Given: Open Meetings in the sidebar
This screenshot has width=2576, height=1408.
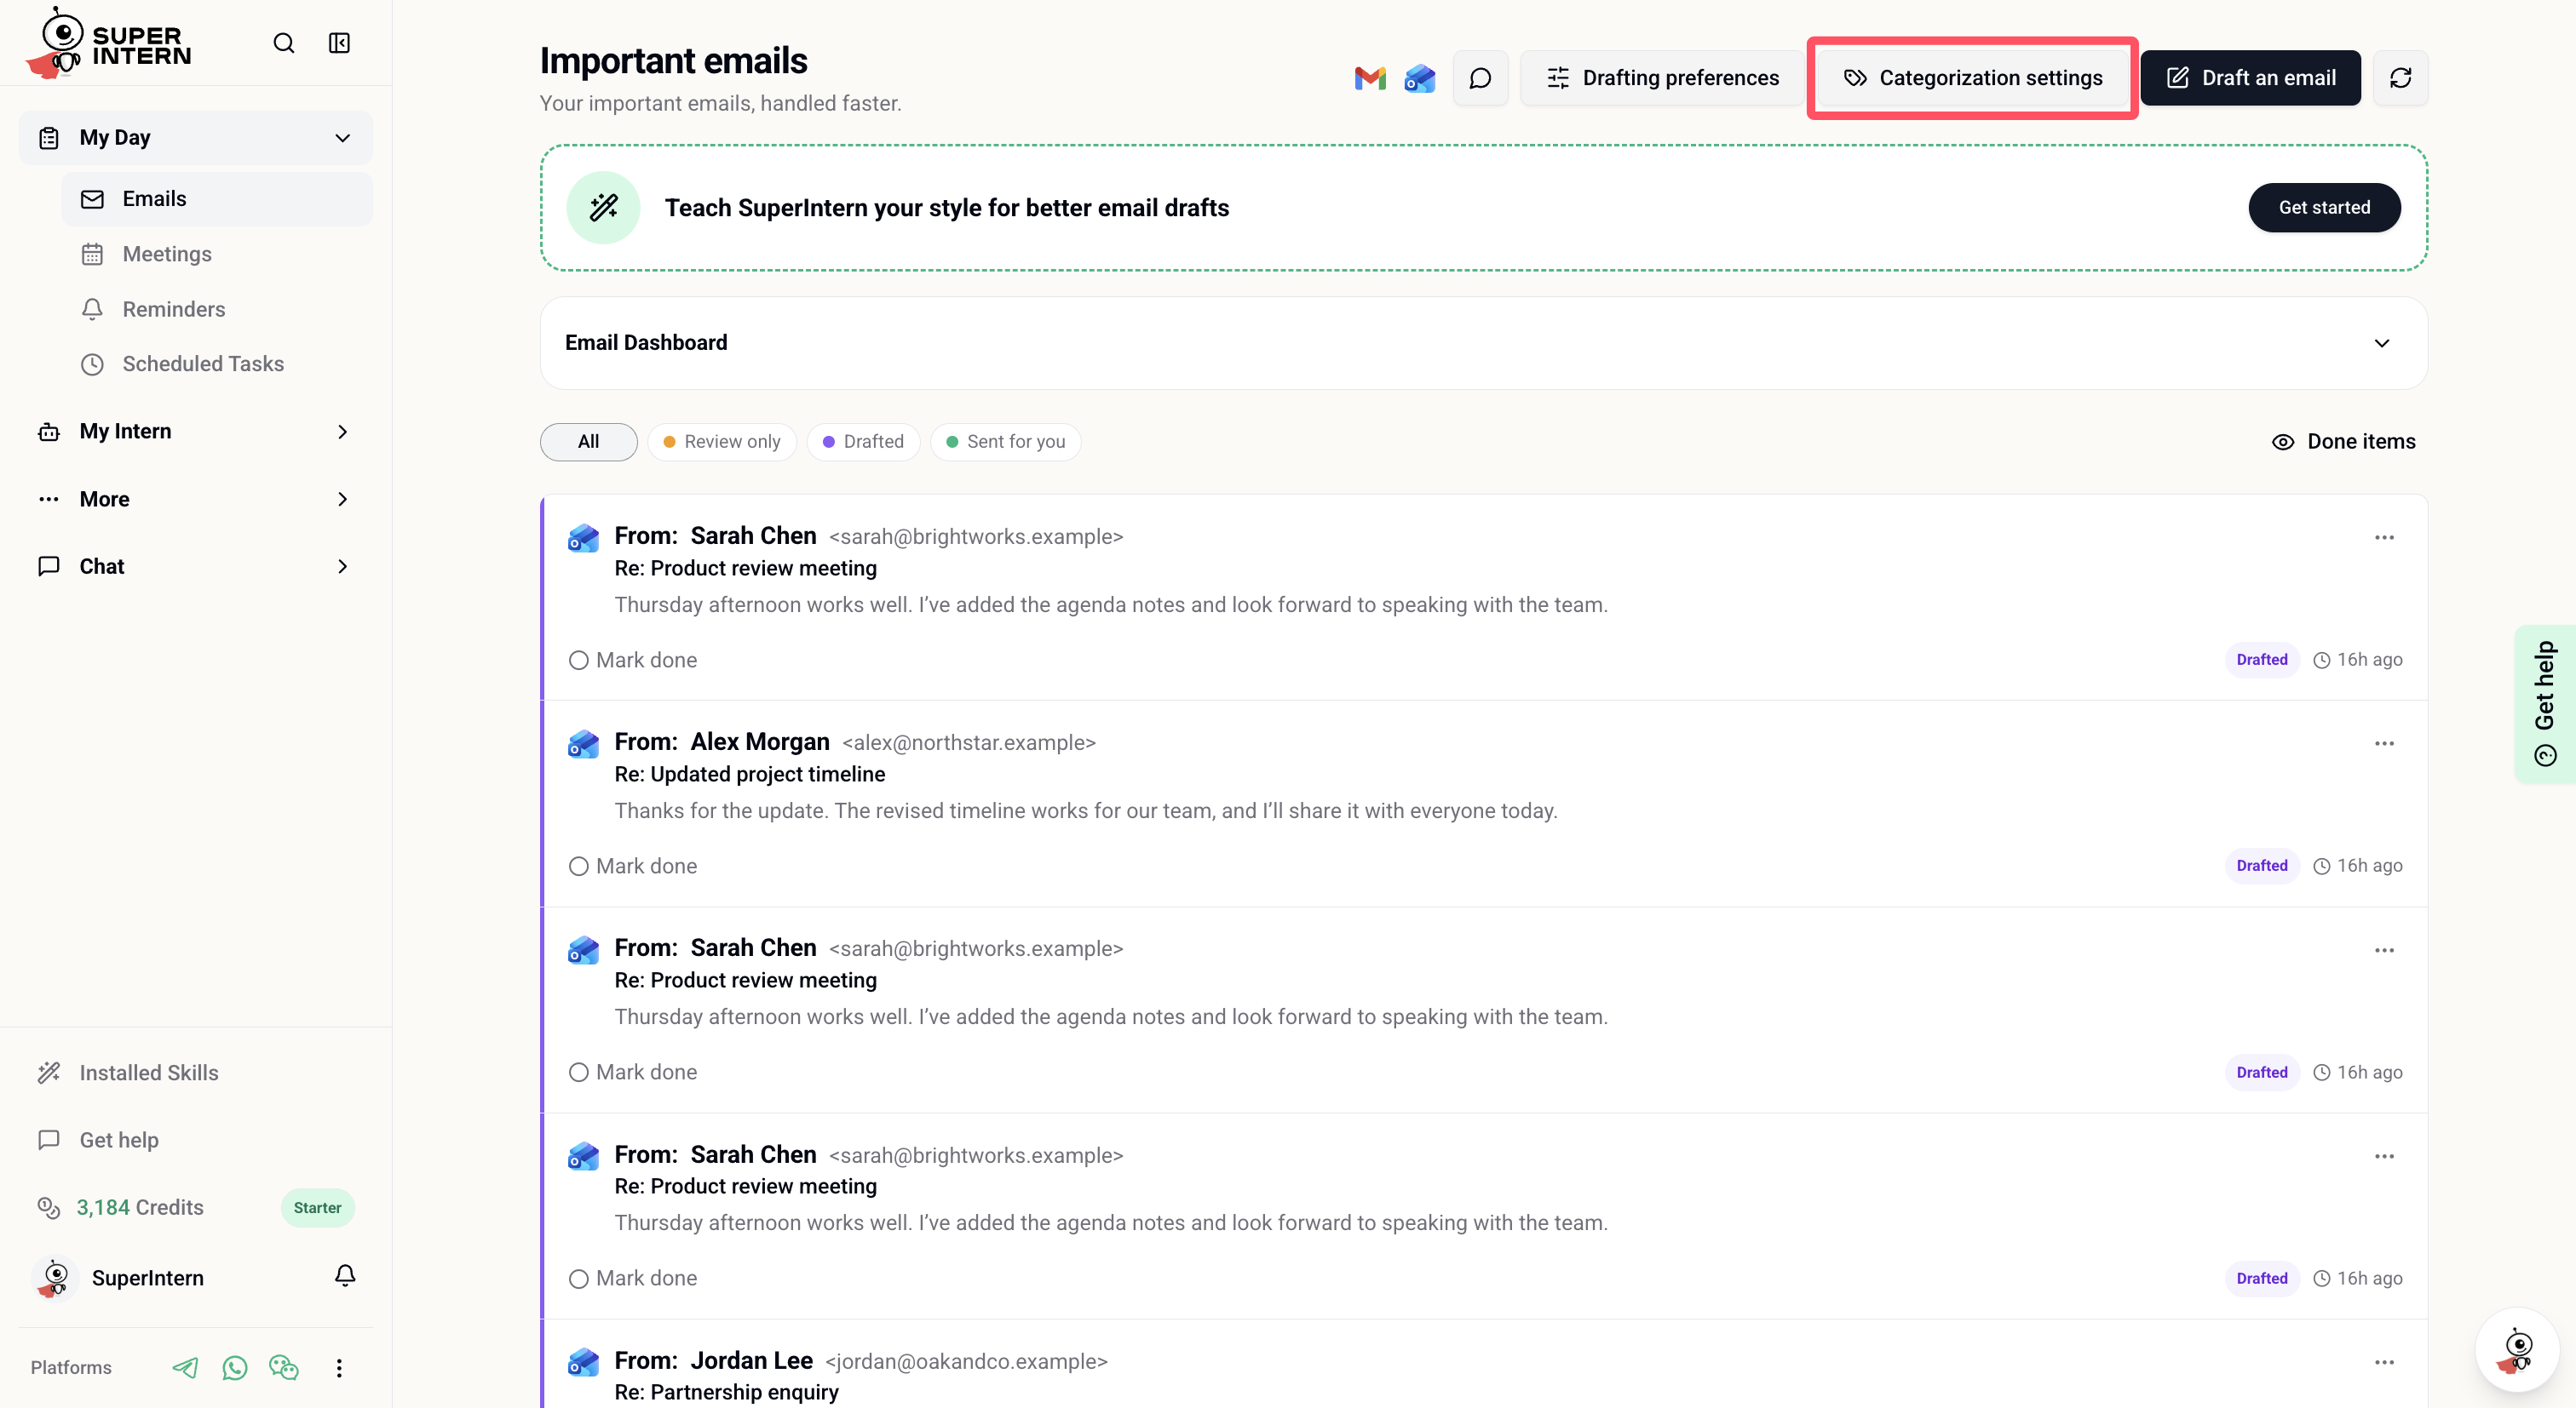Looking at the screenshot, I should (217, 254).
